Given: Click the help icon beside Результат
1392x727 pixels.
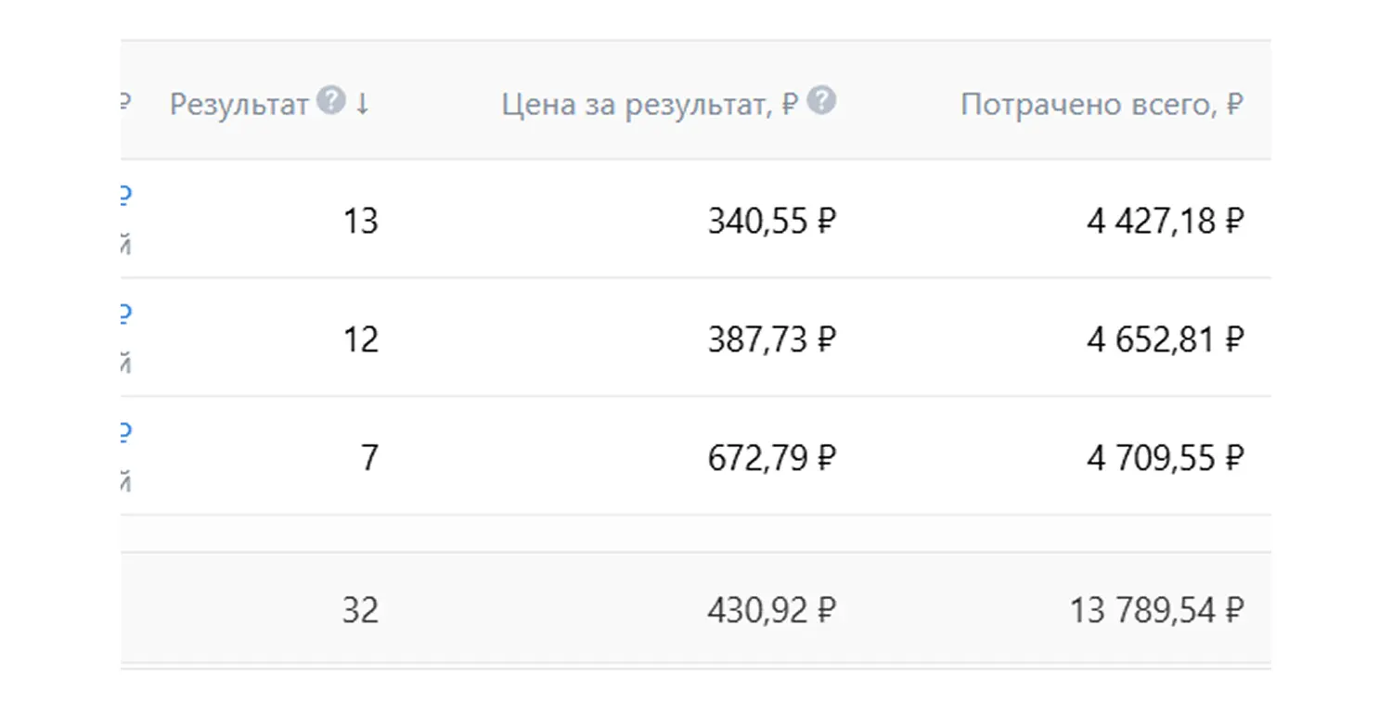Looking at the screenshot, I should (x=330, y=101).
